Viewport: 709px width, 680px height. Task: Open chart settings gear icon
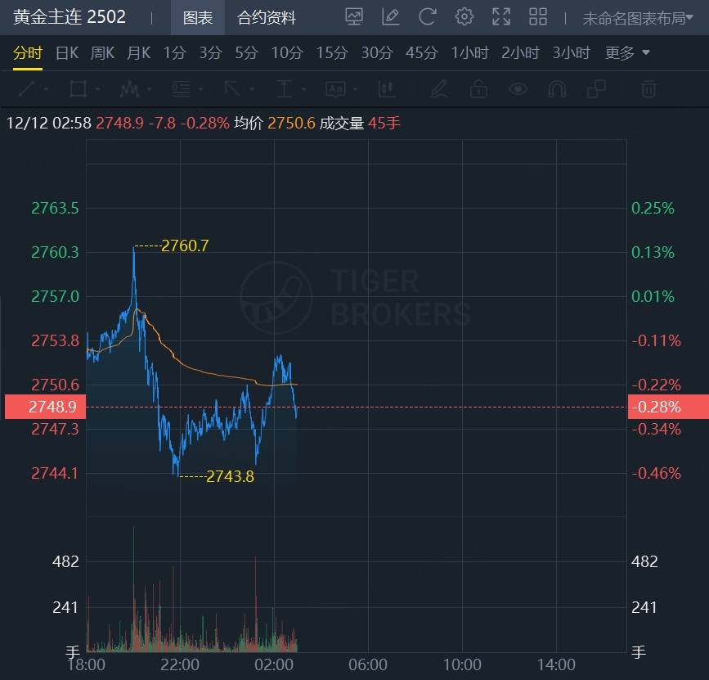464,17
